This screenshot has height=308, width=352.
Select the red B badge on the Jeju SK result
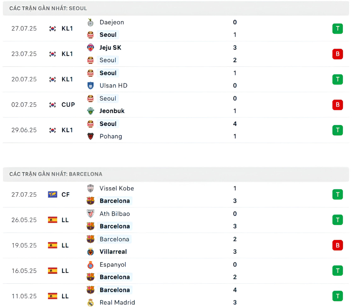[338, 54]
